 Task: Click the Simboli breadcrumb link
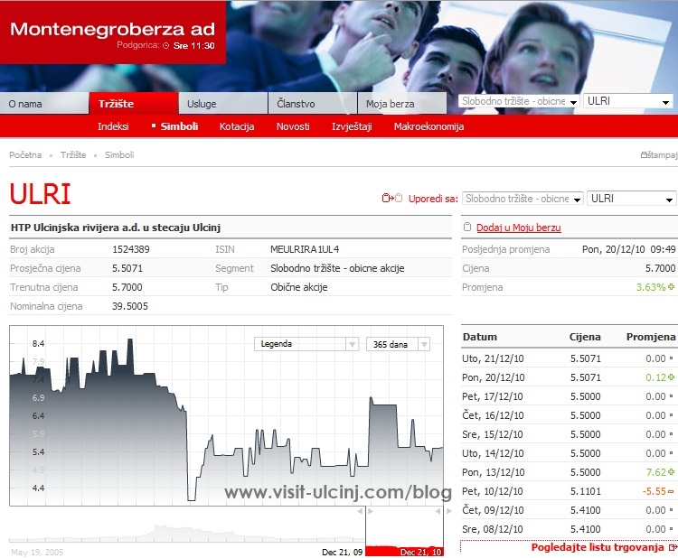[x=119, y=154]
